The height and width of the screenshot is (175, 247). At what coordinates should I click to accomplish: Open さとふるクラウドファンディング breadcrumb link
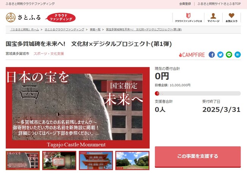tap(65, 30)
